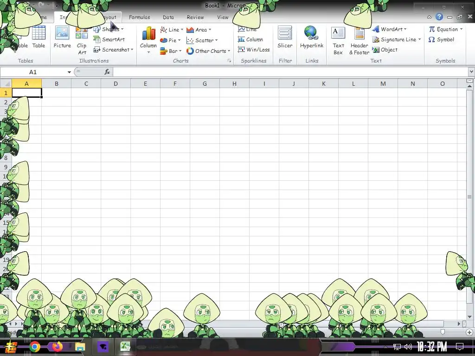The height and width of the screenshot is (356, 475).
Task: Minimize the ribbon with the caret icon
Action: tap(429, 17)
